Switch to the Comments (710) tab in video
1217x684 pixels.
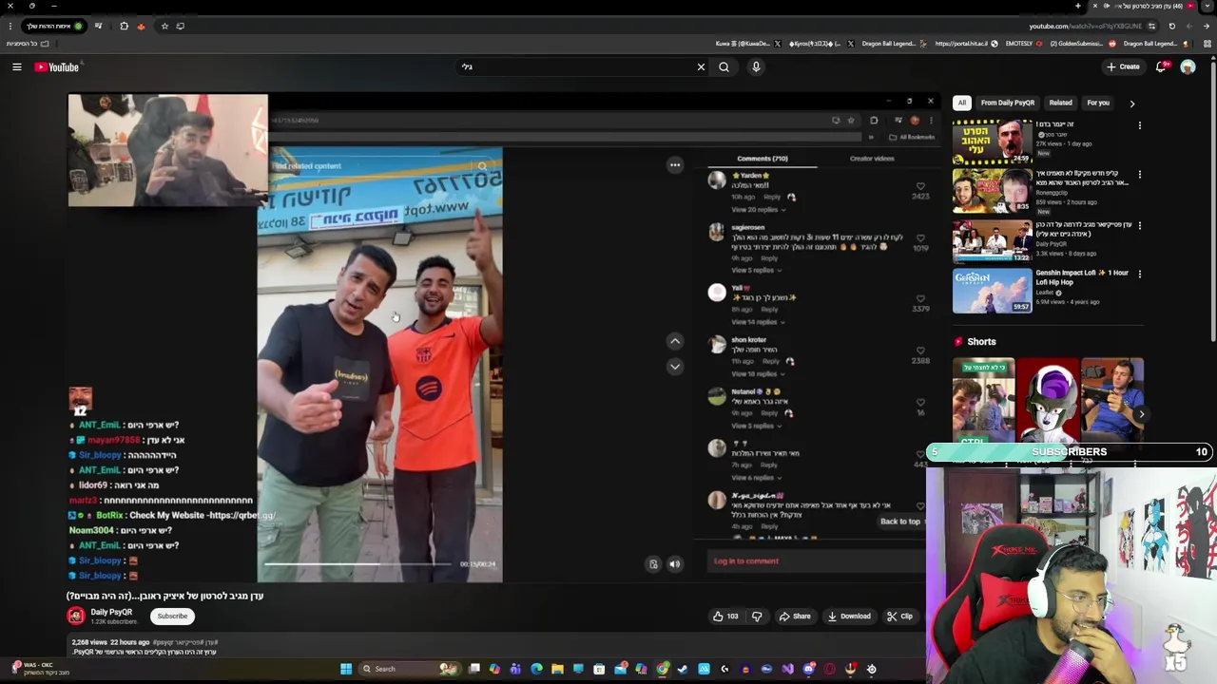(763, 159)
